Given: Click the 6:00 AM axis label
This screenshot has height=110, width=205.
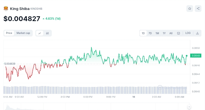Looking at the screenshot, I should point(179,97).
